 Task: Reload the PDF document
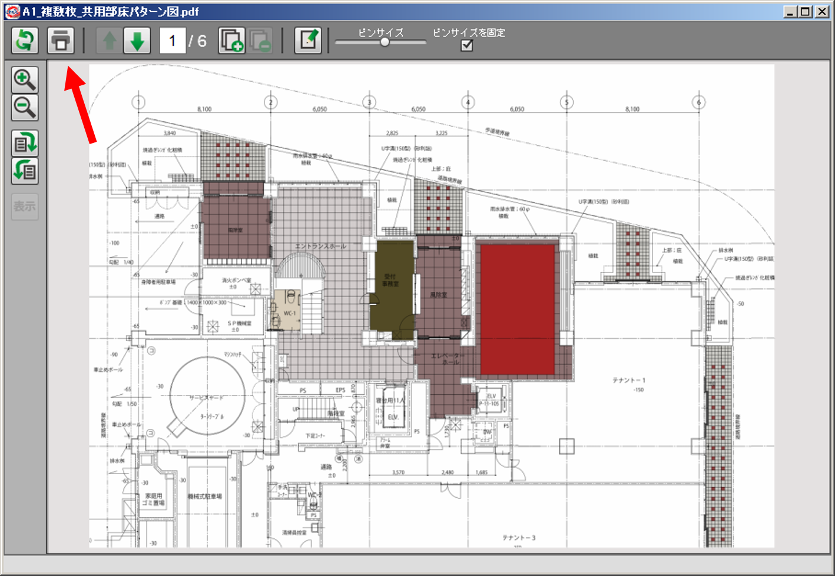(24, 40)
